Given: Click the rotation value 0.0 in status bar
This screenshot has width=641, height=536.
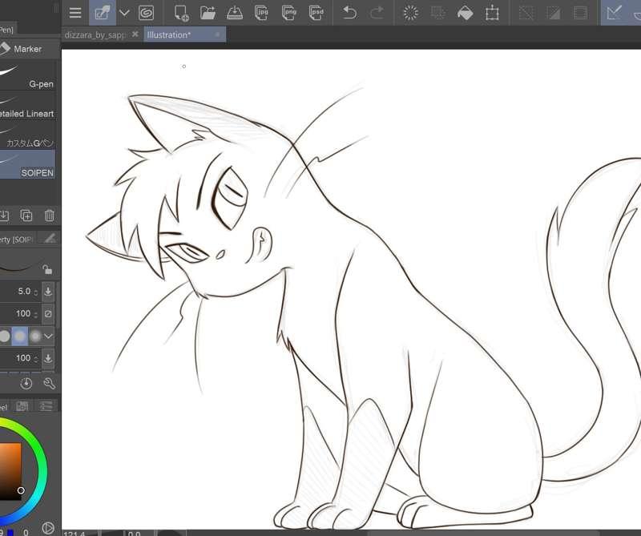Looking at the screenshot, I should pos(135,533).
